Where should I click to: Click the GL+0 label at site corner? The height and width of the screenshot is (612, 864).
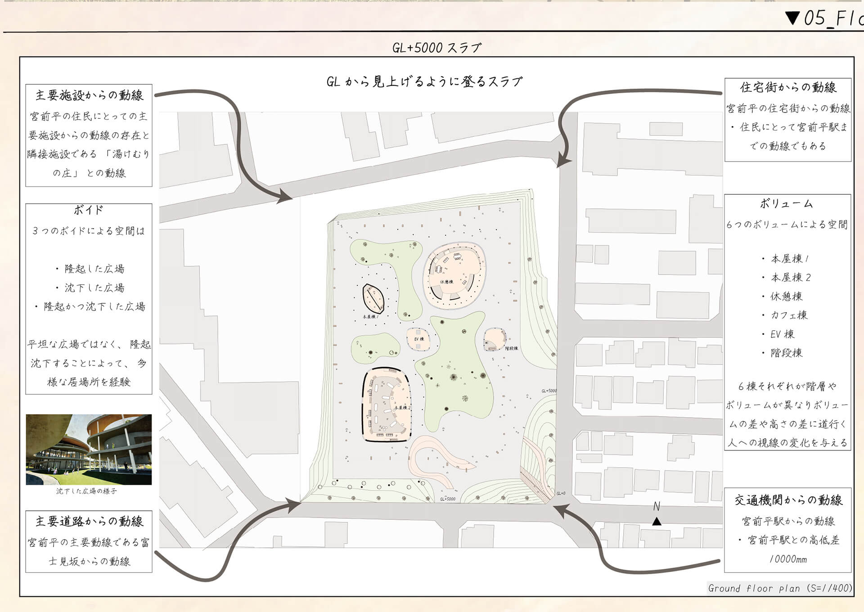click(561, 494)
